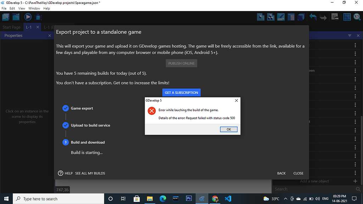363x204 pixels.
Task: Open Microsoft Store from taskbar
Action: coord(136,199)
